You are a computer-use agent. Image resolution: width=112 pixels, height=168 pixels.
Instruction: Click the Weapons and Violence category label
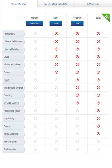coord(13,88)
